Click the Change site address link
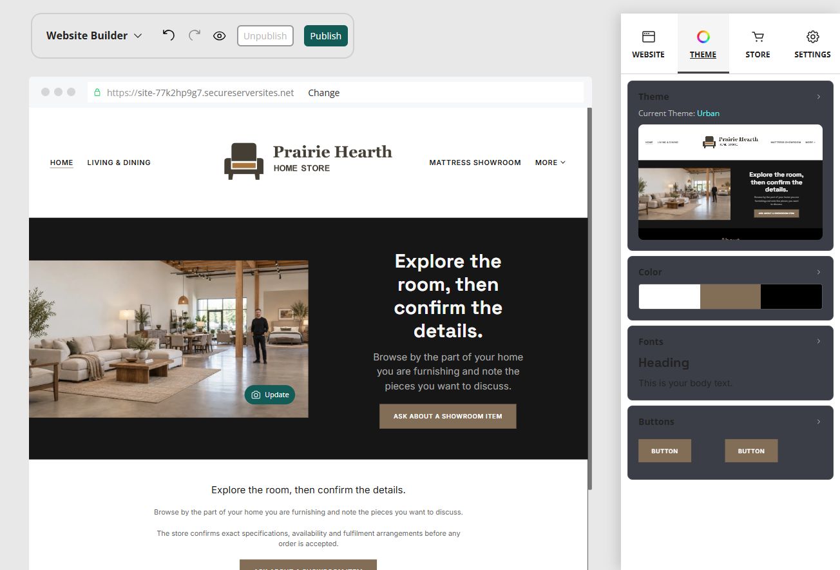The height and width of the screenshot is (570, 840). 324,93
